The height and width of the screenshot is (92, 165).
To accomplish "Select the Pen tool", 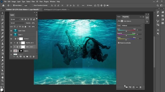I will [x=2, y=64].
